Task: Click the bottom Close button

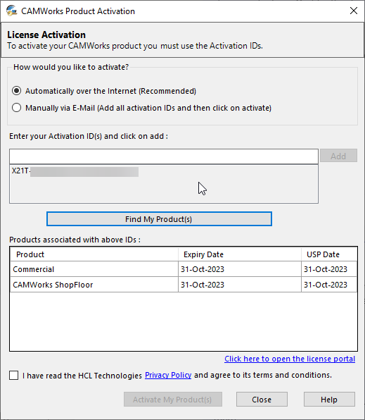Action: [262, 400]
